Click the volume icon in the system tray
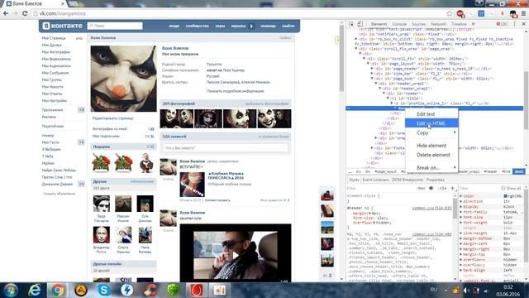Viewport: 529px width, 298px height. pyautogui.click(x=466, y=291)
